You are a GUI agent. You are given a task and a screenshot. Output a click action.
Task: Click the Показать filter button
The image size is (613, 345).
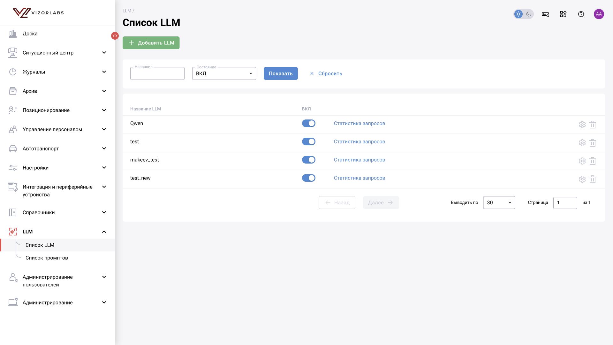pos(281,73)
